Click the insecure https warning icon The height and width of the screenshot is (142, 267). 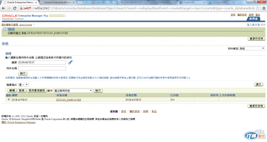21,8
